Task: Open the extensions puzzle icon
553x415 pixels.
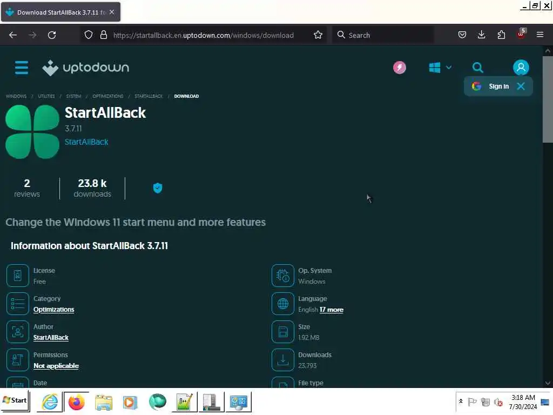Action: [501, 35]
